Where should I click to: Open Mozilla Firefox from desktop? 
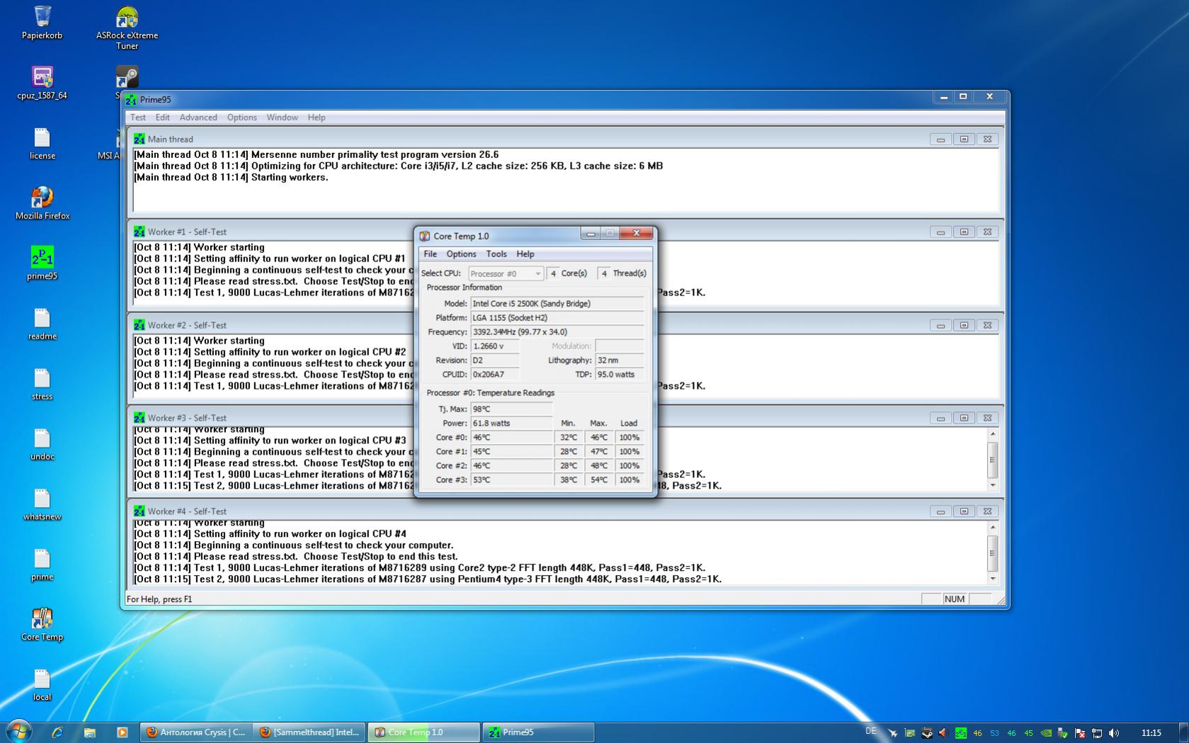(x=42, y=198)
